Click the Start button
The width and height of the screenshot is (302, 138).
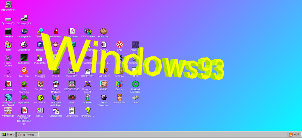[8, 135]
